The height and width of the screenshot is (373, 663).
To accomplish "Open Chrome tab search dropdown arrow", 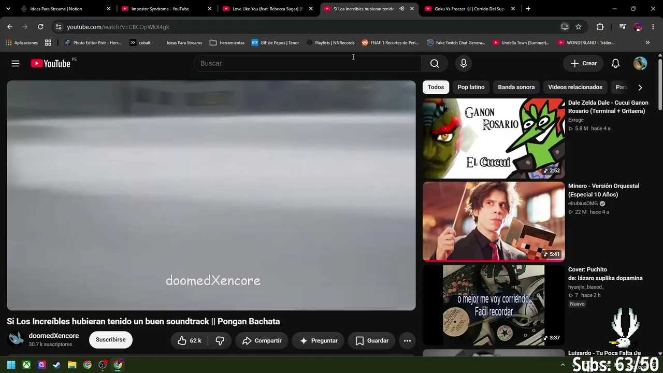I will coord(8,9).
